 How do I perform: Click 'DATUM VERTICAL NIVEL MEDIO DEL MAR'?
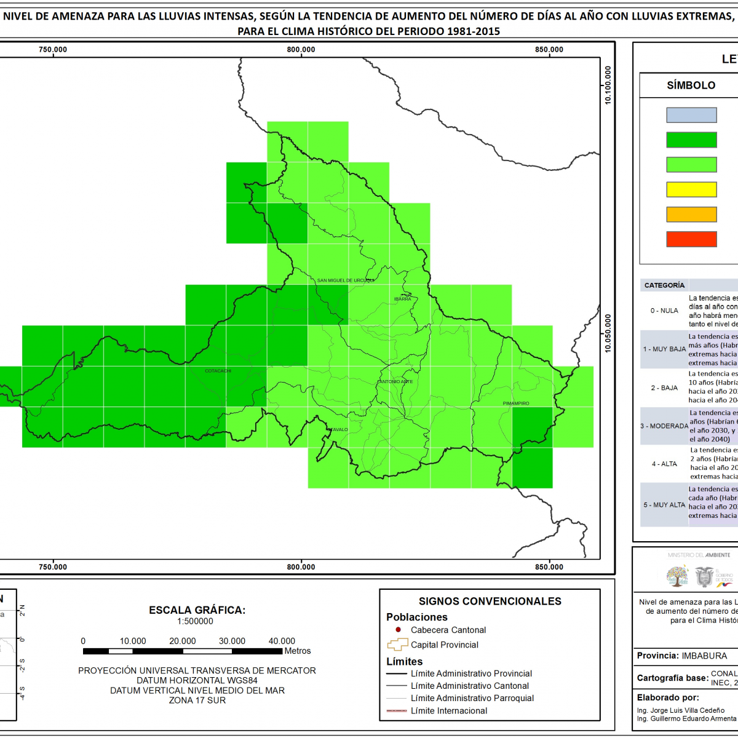[197, 691]
